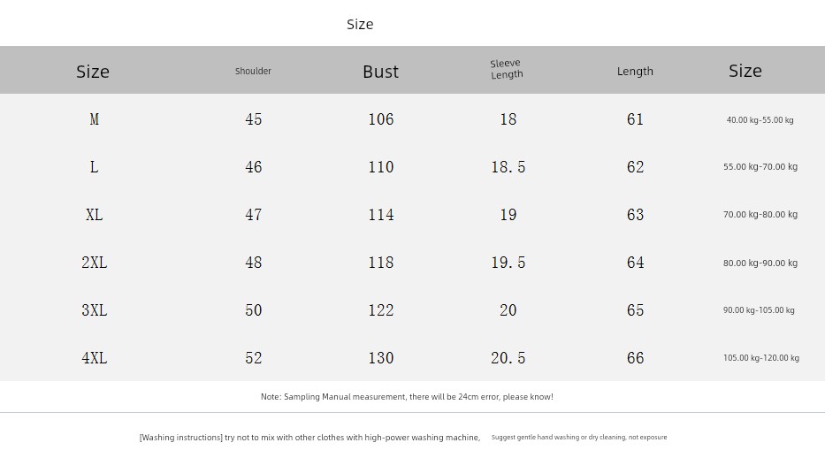Click the 2XL size row label
Viewport: 825px width, 458px height.
(x=94, y=263)
